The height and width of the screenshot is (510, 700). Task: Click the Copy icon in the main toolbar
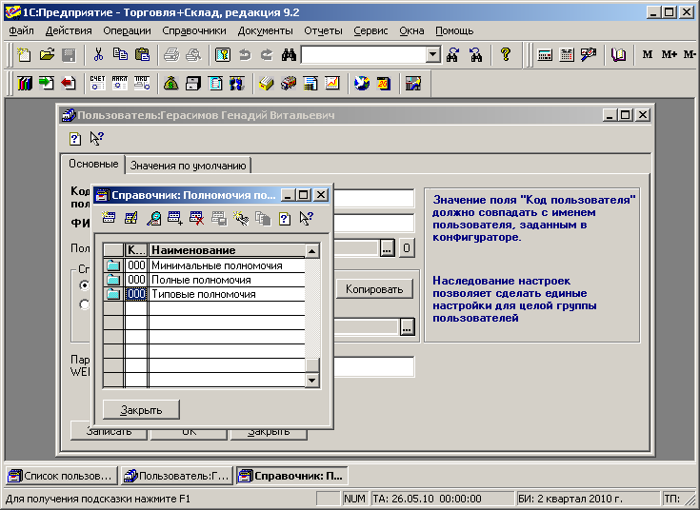[120, 55]
